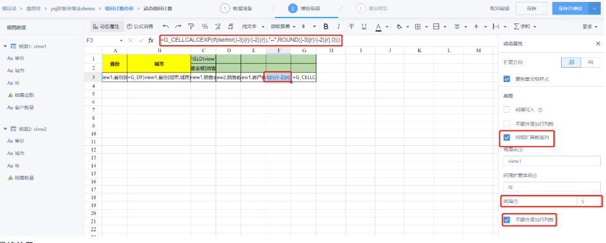Open cell reference F3 dropdown
The width and height of the screenshot is (606, 243).
121,40
